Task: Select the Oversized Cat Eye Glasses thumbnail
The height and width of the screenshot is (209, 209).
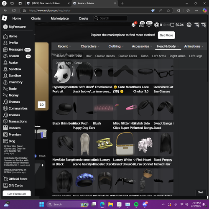Action: tap(163, 71)
